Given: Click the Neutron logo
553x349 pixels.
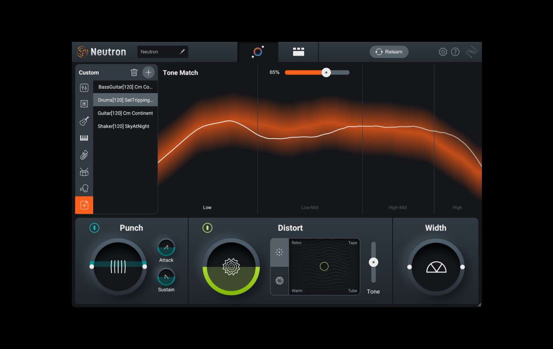Looking at the screenshot, I should tap(102, 52).
